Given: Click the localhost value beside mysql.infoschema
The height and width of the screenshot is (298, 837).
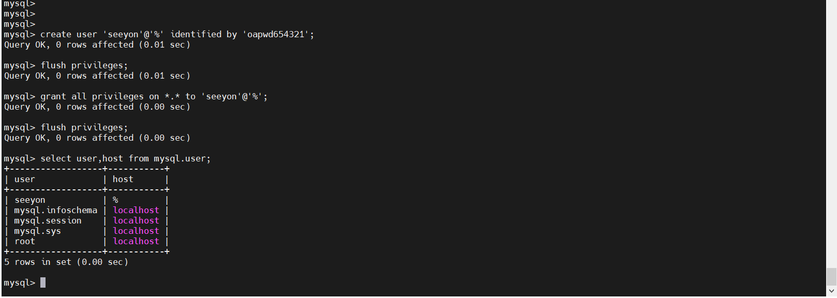Looking at the screenshot, I should (x=136, y=211).
